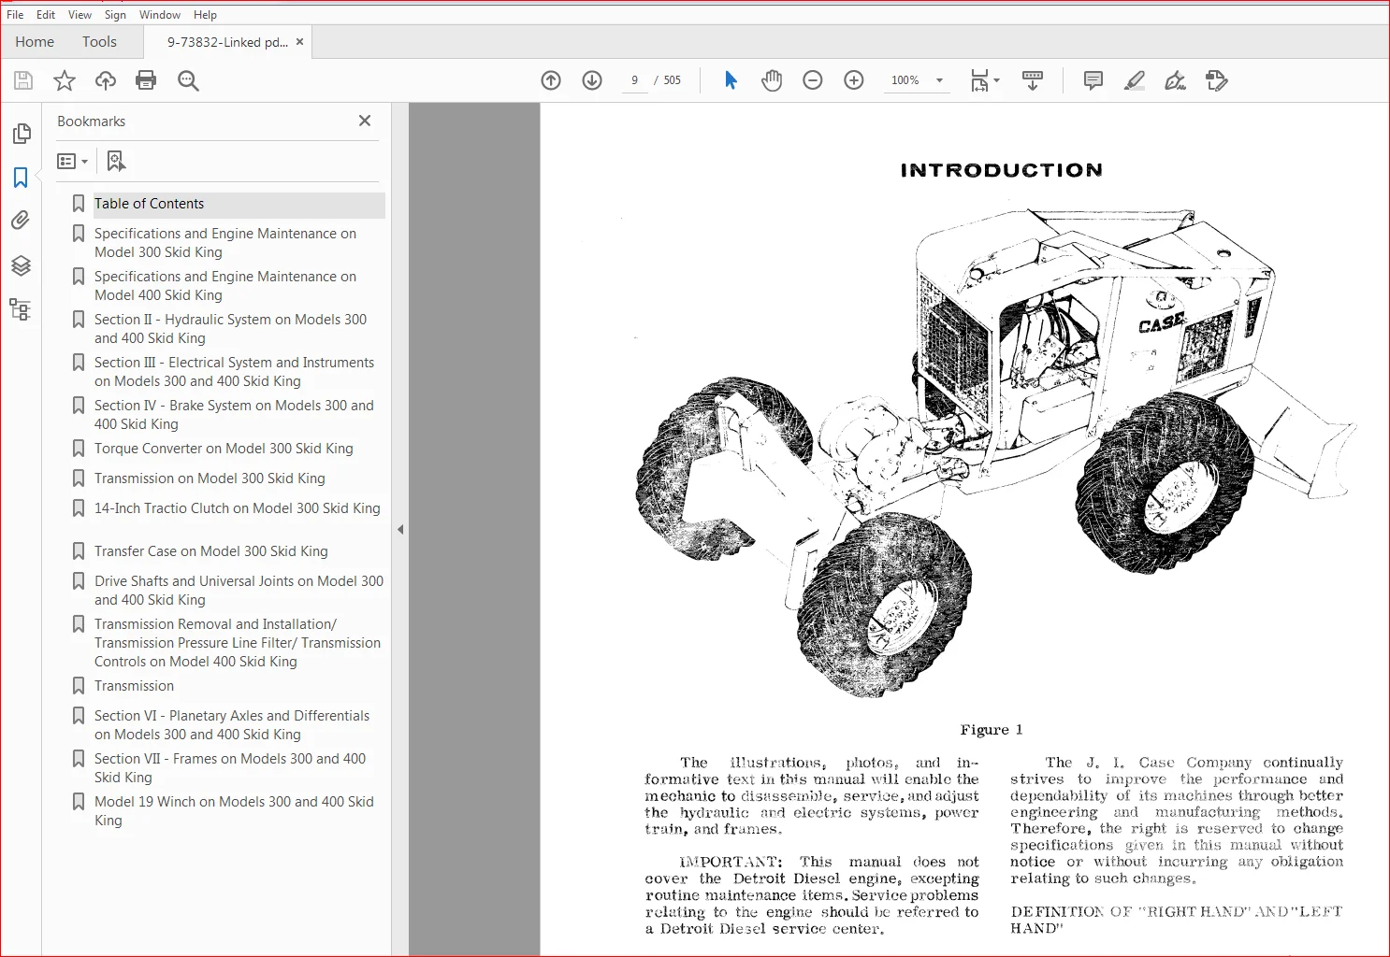Click the Figure 1 skidder illustration
Image resolution: width=1390 pixels, height=957 pixels.
click(996, 453)
